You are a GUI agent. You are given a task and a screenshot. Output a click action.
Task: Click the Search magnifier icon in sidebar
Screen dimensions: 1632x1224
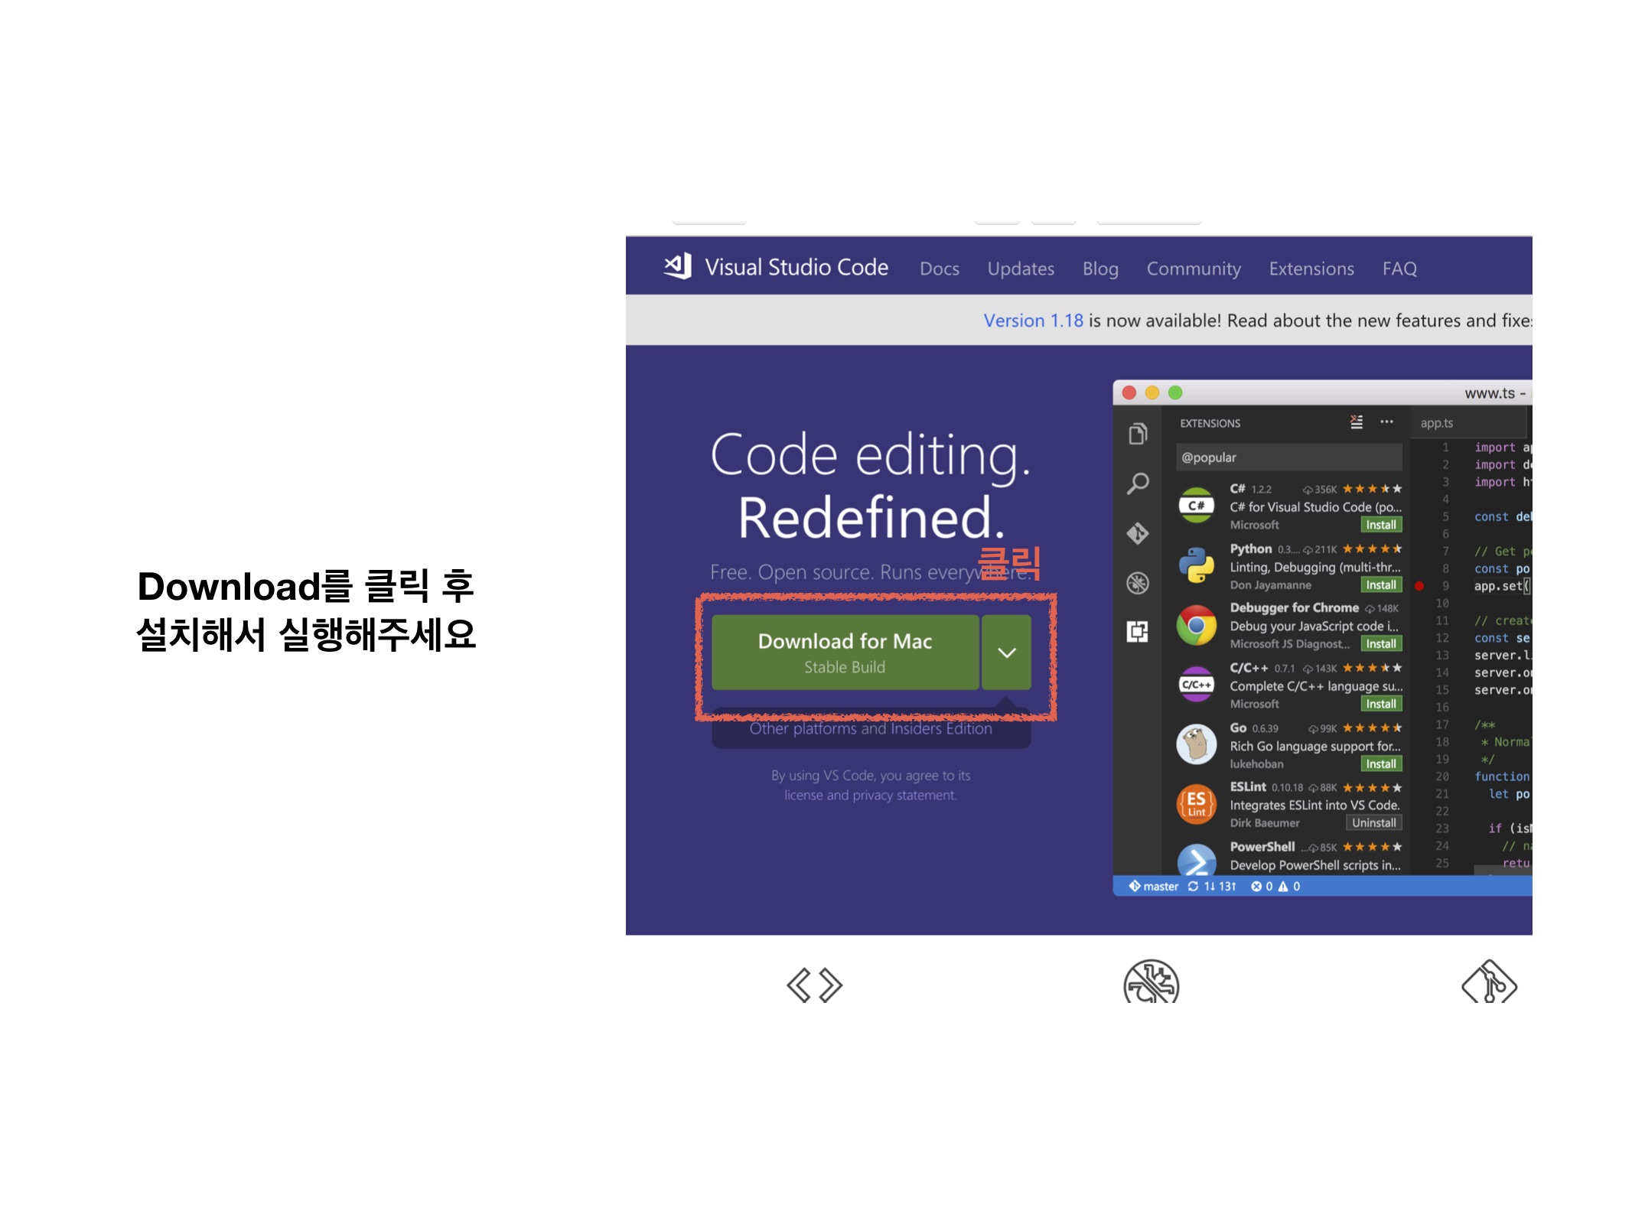[x=1138, y=483]
